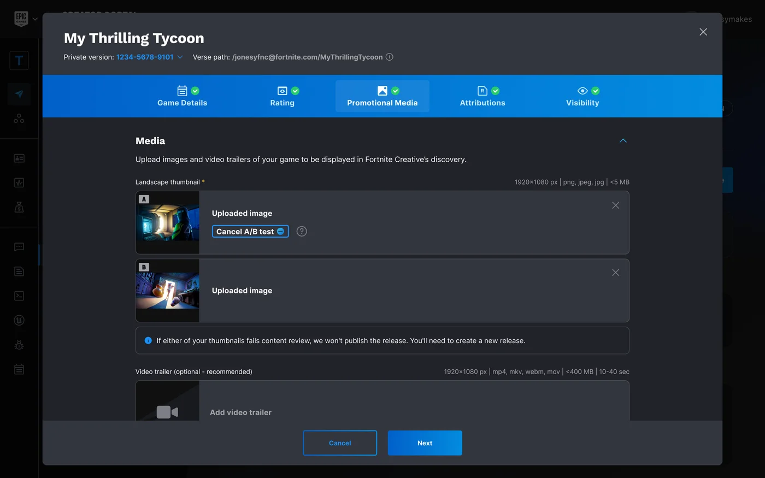Open the Game Details tab
Viewport: 765px width, 478px height.
pyautogui.click(x=182, y=96)
